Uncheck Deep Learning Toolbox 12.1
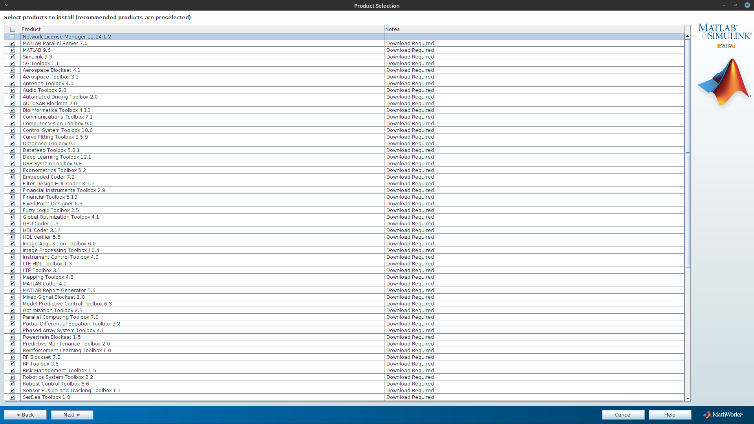 [13, 157]
